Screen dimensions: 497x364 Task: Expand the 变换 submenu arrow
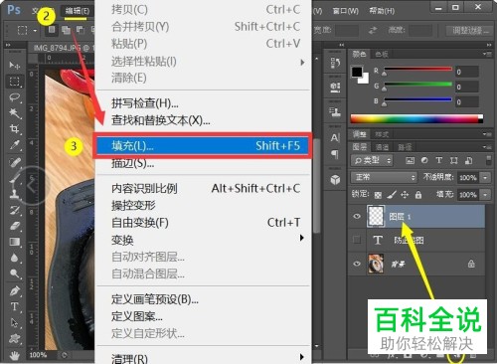[302, 238]
